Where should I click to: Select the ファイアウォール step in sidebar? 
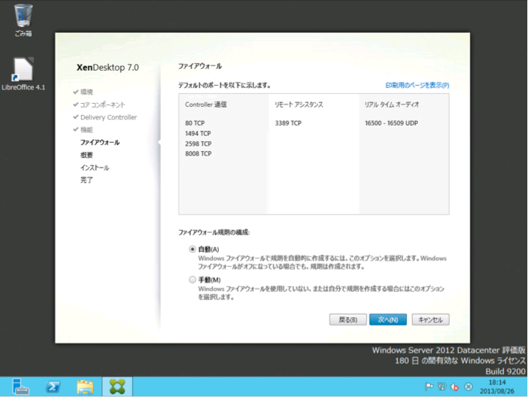point(100,142)
